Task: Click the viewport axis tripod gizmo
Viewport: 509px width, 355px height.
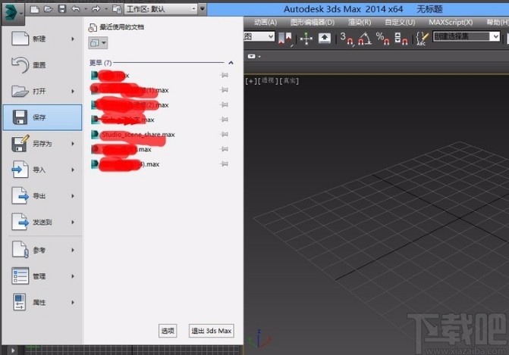Action: click(x=259, y=338)
